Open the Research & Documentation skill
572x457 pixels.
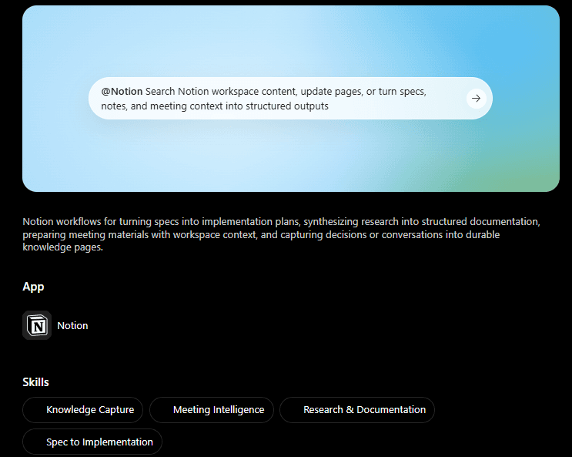357,410
